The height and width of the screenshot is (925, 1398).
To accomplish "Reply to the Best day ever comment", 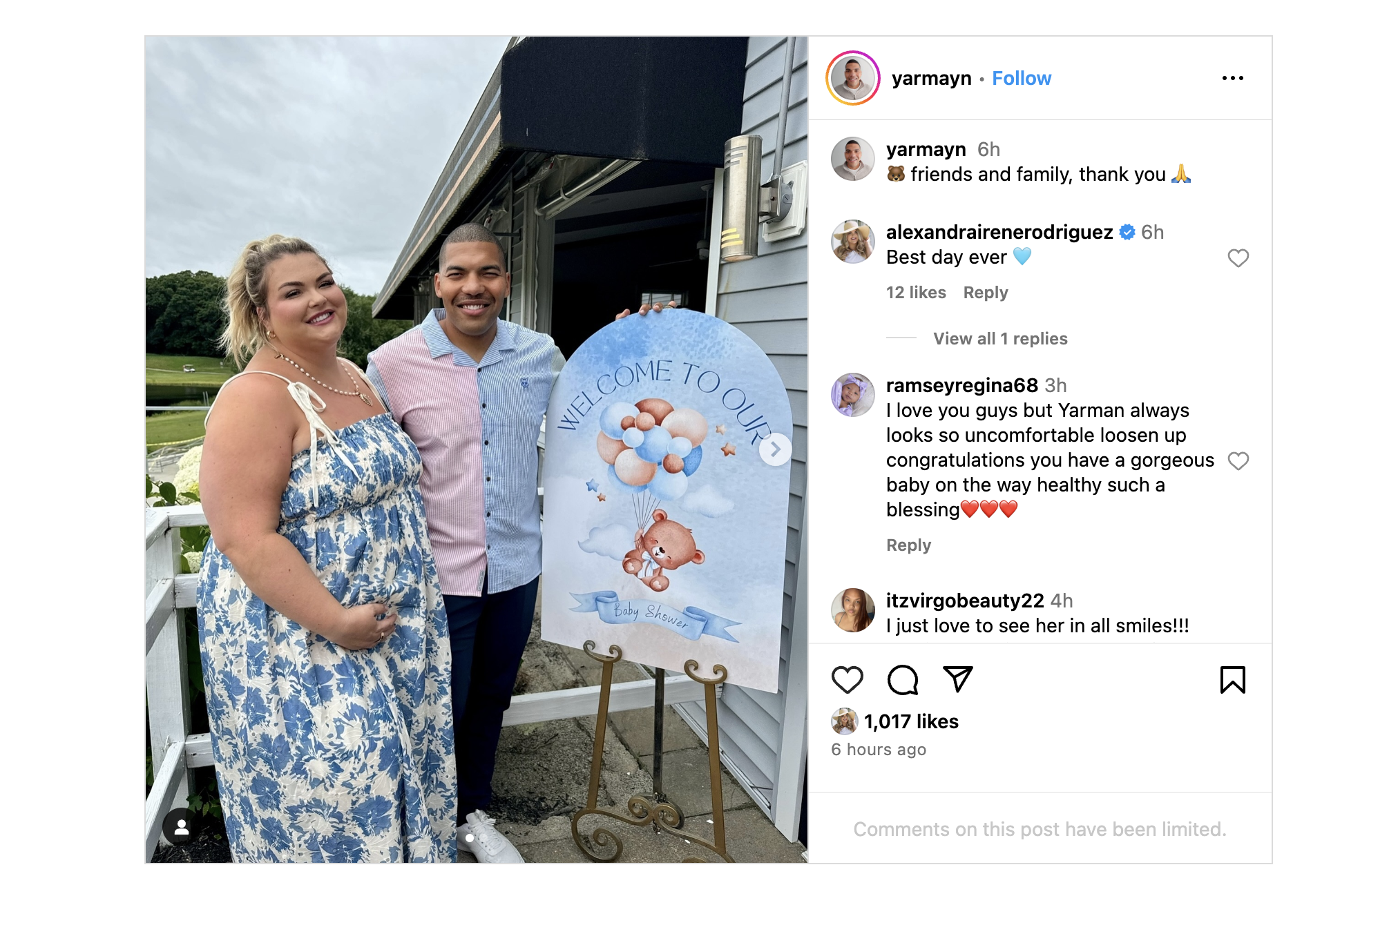I will [x=986, y=293].
